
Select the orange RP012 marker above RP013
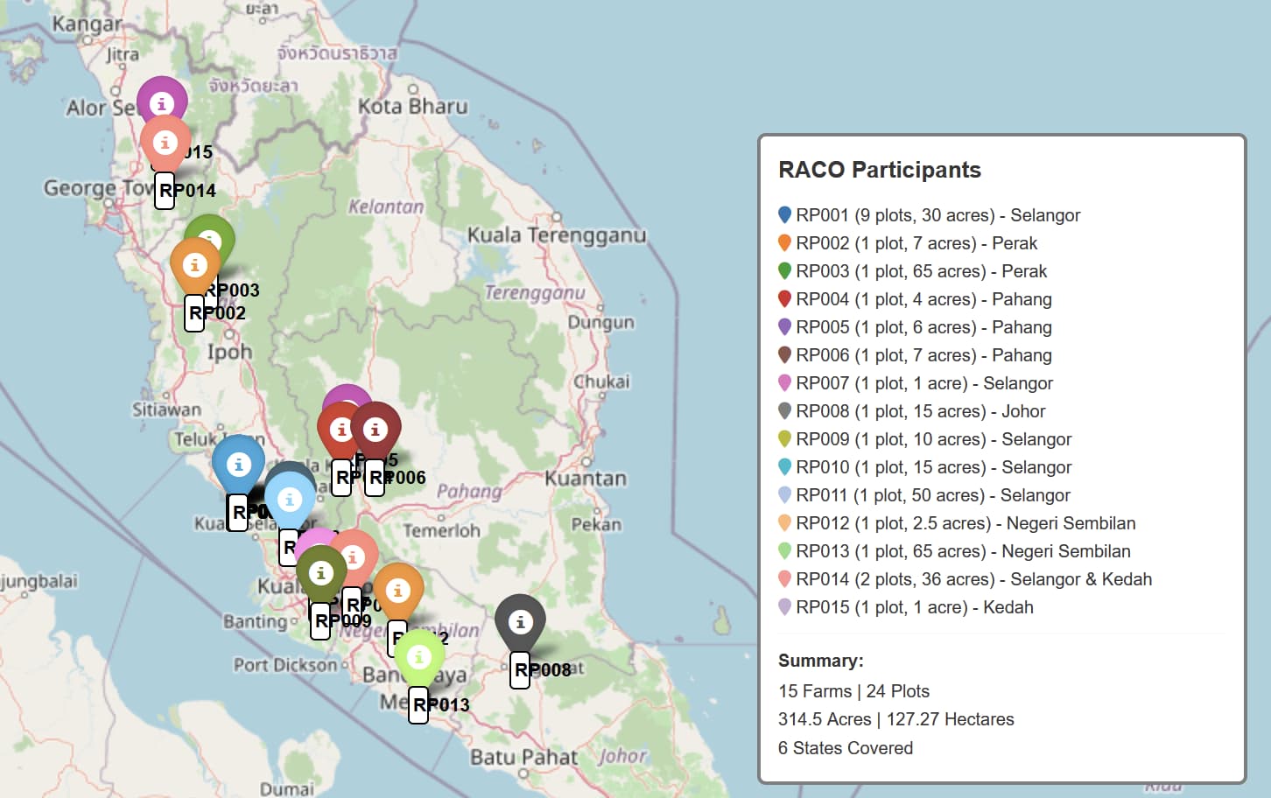pos(398,591)
